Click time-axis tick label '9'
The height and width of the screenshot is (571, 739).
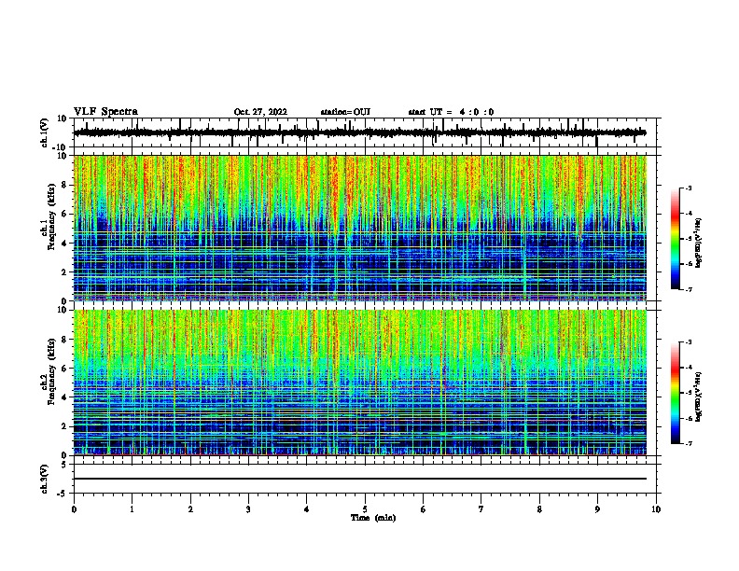click(597, 509)
